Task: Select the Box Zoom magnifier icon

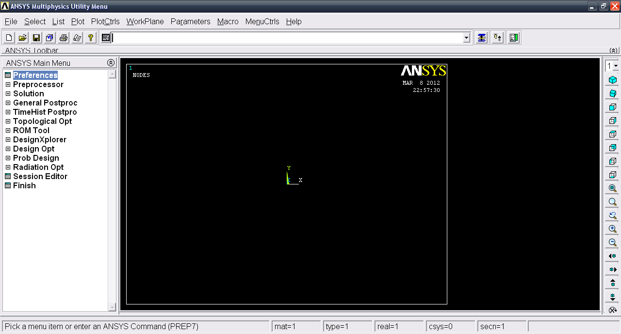Action: [x=613, y=202]
